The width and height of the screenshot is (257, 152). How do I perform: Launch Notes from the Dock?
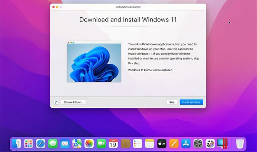click(150, 144)
